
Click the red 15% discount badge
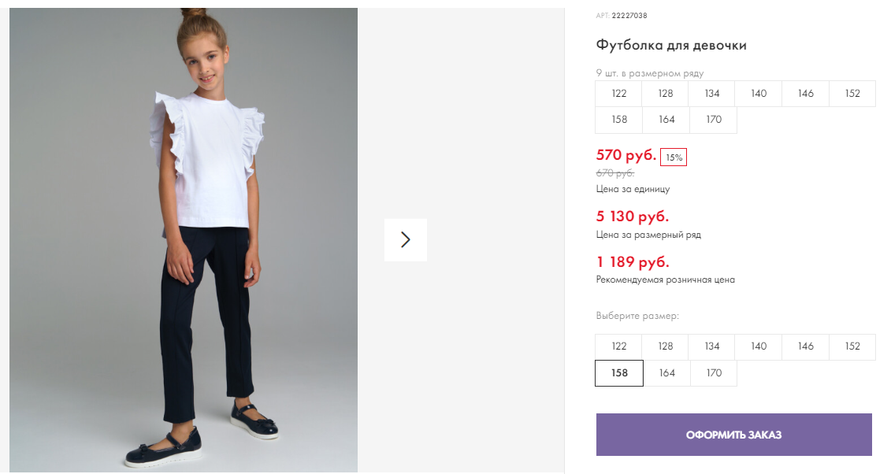coord(674,157)
